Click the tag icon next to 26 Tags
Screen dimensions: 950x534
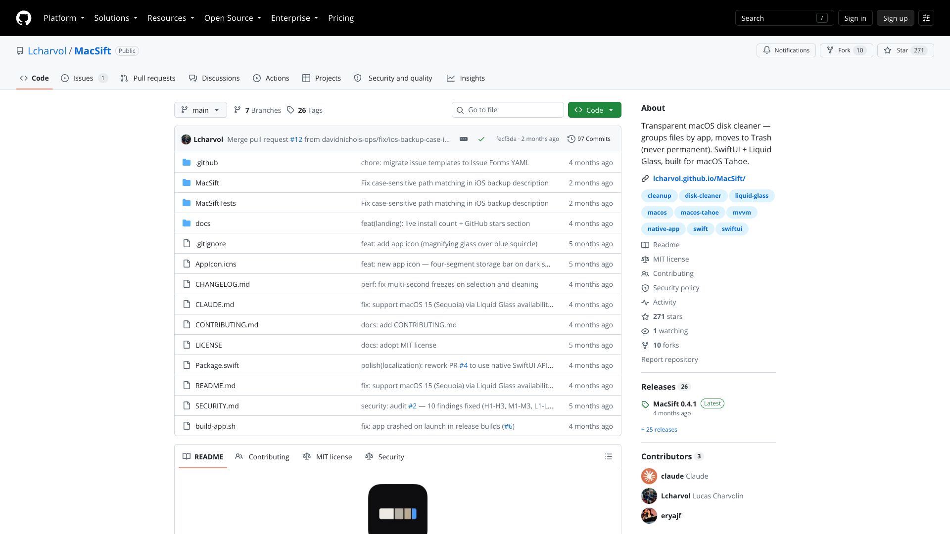pyautogui.click(x=291, y=110)
